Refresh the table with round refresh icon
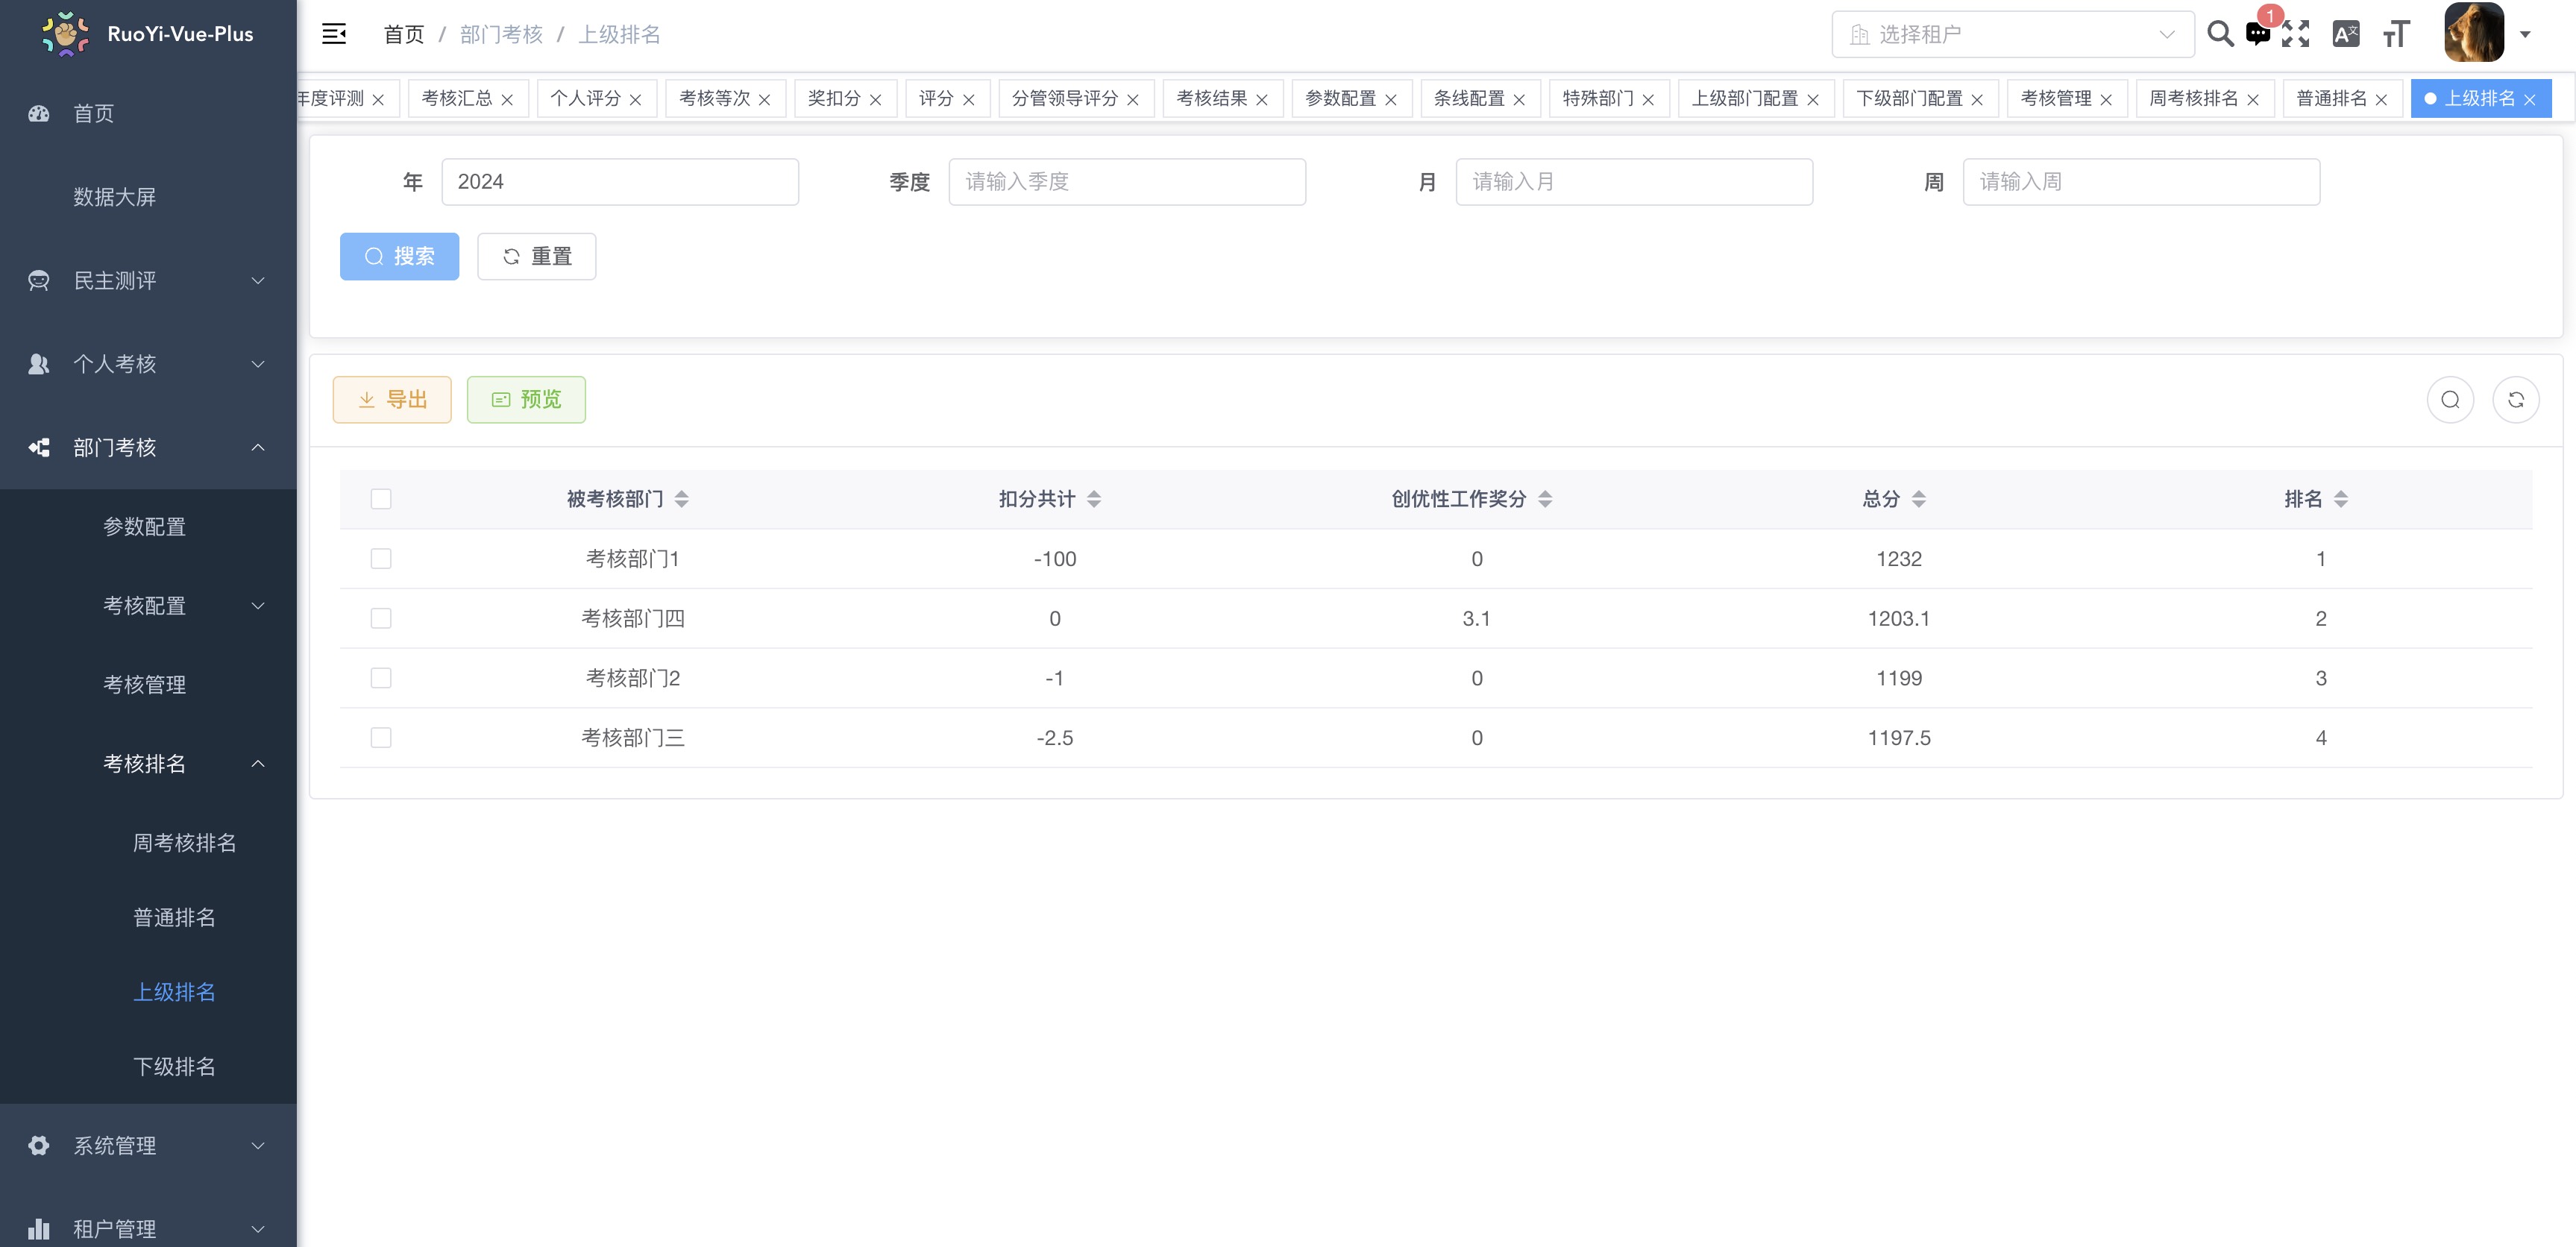The height and width of the screenshot is (1247, 2576). (x=2516, y=400)
